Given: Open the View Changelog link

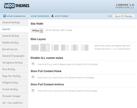Looking at the screenshot, I should pyautogui.click(x=16, y=16).
